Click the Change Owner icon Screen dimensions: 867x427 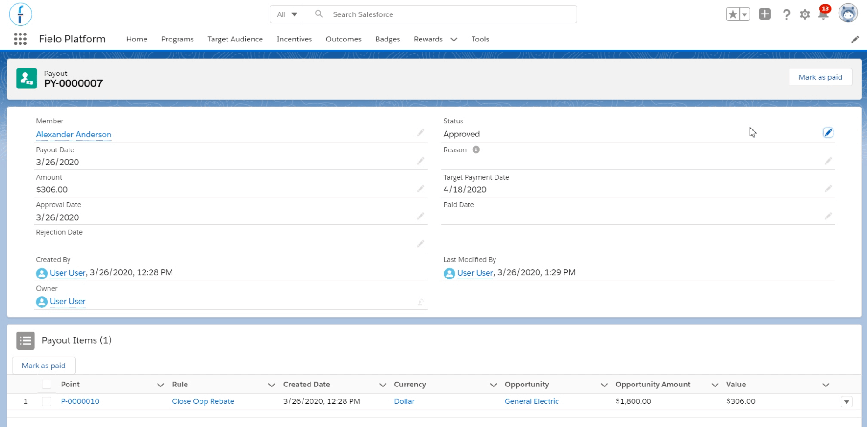pyautogui.click(x=420, y=302)
